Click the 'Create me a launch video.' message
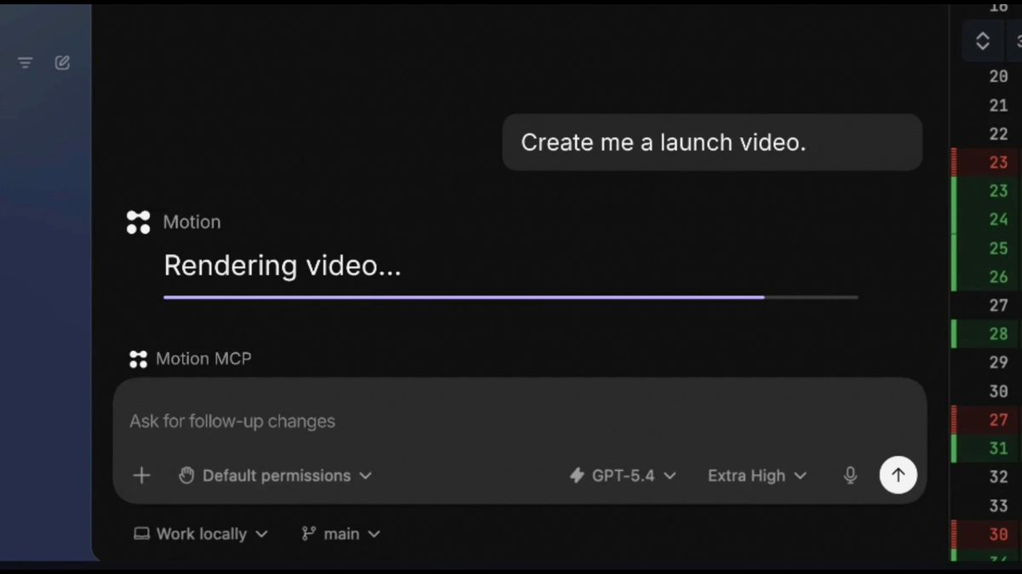 coord(712,142)
